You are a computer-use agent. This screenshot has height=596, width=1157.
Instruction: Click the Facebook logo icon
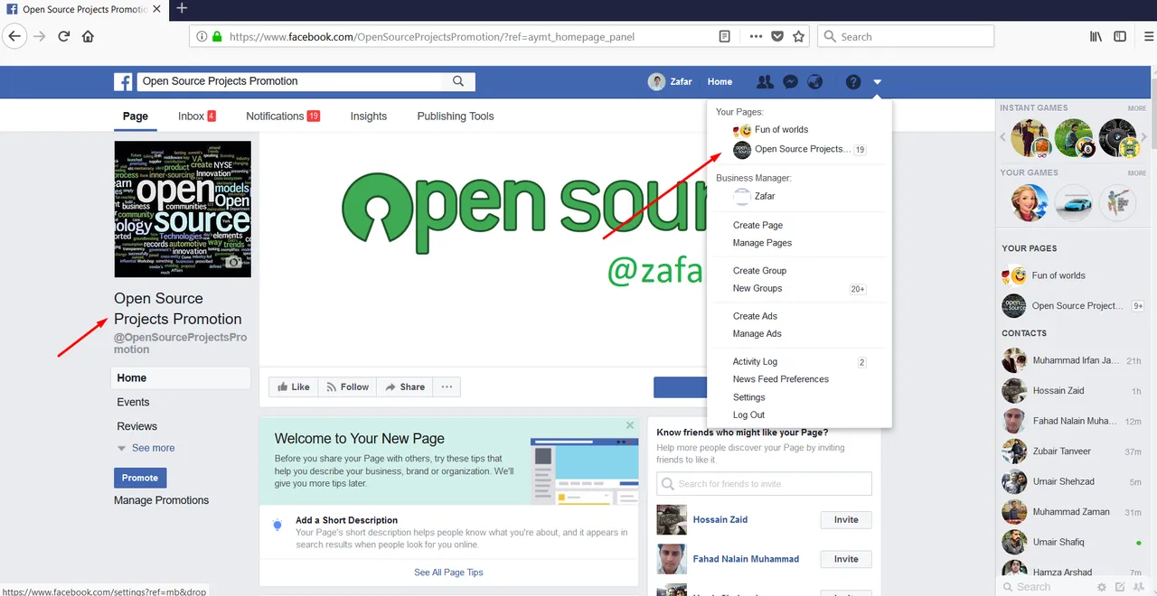coord(123,81)
